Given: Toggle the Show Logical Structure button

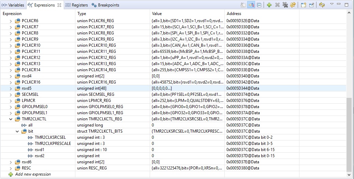Looking at the screenshot, I should coord(251,5).
